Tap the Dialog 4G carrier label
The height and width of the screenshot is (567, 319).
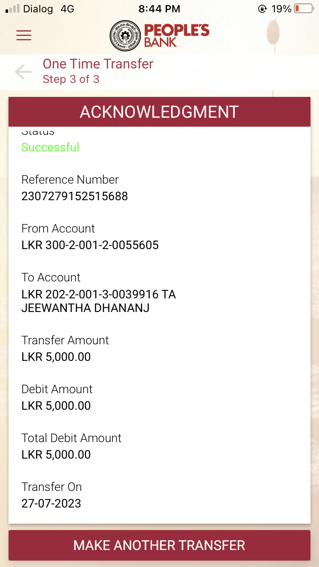[x=48, y=9]
